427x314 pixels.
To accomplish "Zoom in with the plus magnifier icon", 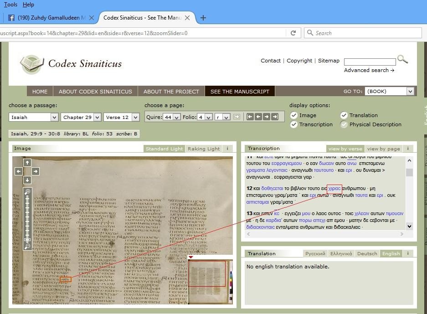I will click(27, 192).
